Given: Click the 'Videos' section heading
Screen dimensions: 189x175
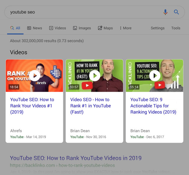Looking at the screenshot, I should click(x=19, y=52).
